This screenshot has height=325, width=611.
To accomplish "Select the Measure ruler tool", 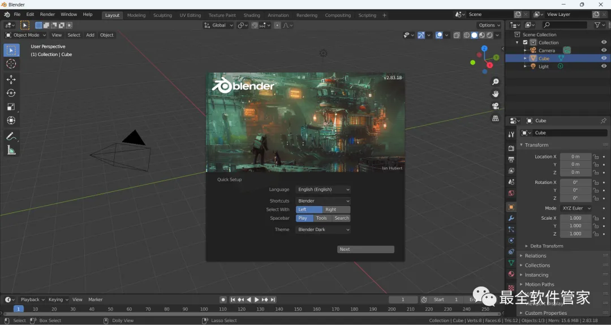I will pyautogui.click(x=11, y=150).
